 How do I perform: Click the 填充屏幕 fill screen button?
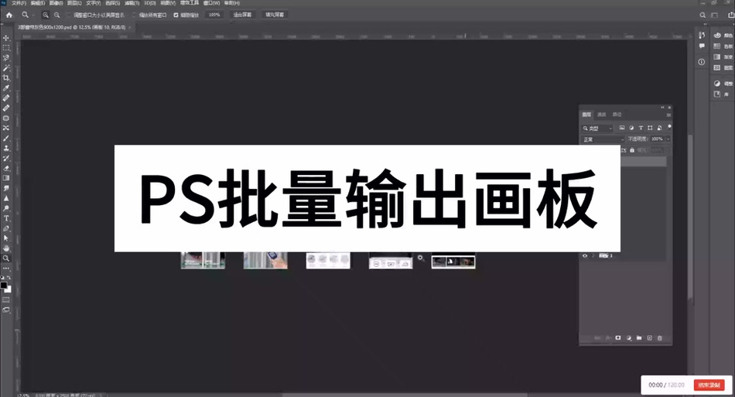[275, 15]
